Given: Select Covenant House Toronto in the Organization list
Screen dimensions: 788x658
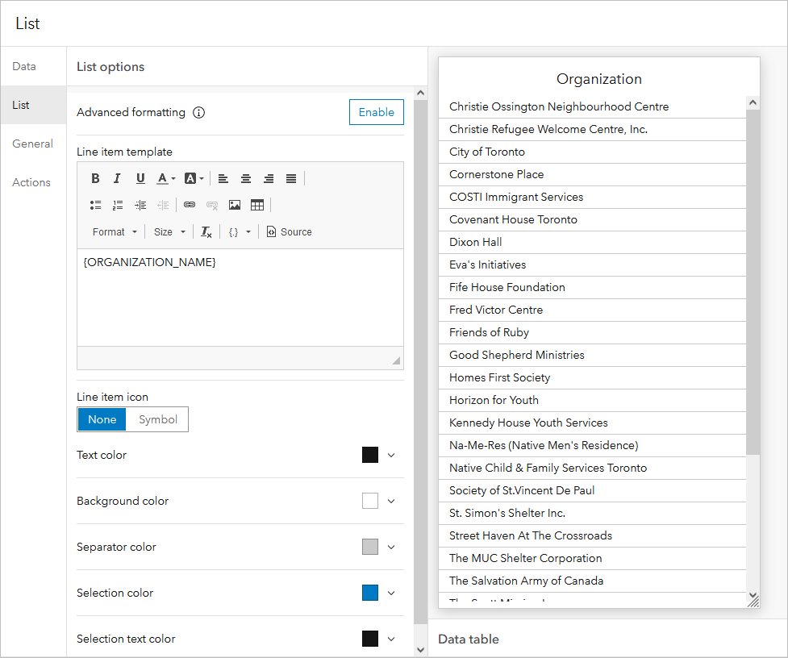Looking at the screenshot, I should (512, 219).
